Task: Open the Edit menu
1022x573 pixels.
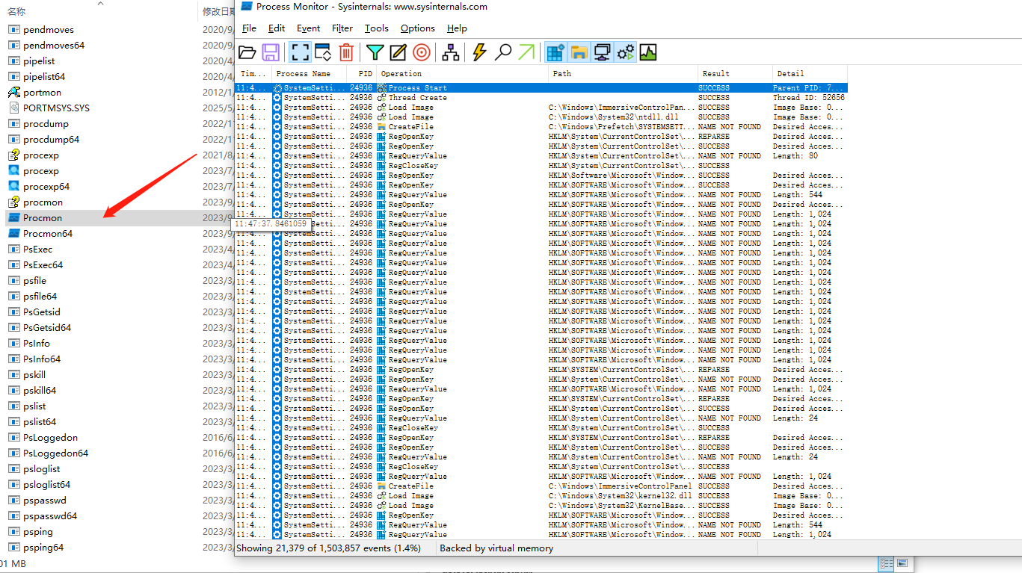Action: (x=277, y=28)
